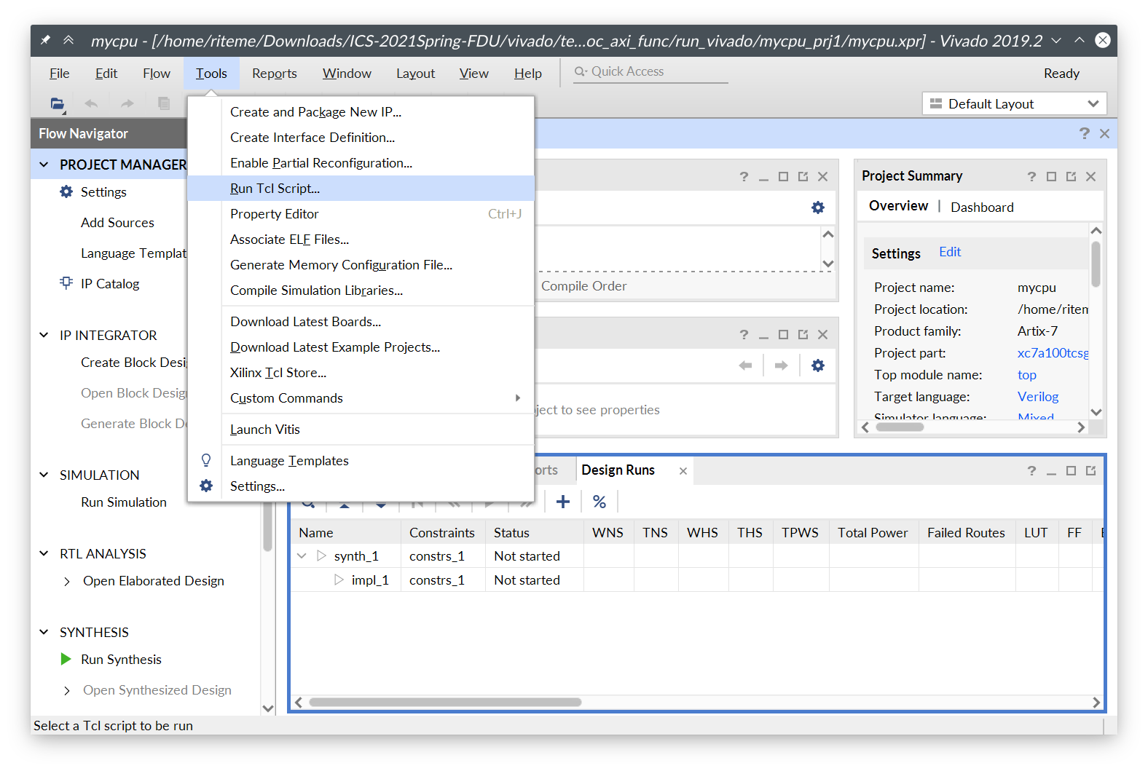Viewport: 1148px width, 771px height.
Task: Click the pin icon in the title bar
Action: pyautogui.click(x=45, y=41)
